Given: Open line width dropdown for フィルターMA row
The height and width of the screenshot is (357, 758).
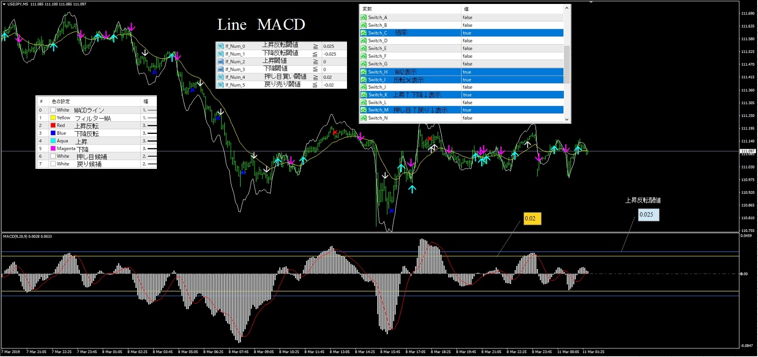Looking at the screenshot, I should point(149,118).
